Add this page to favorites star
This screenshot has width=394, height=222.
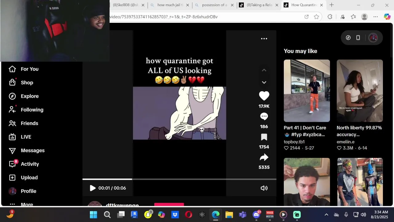click(316, 17)
